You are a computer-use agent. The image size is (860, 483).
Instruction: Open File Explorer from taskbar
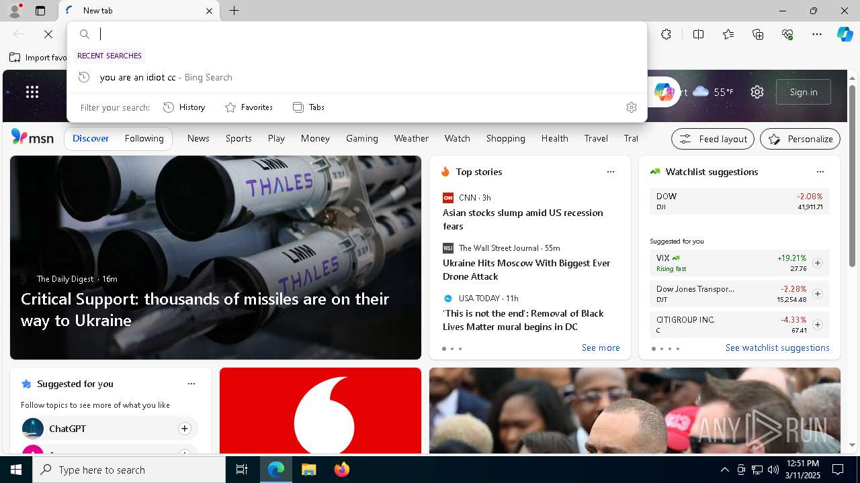tap(308, 470)
